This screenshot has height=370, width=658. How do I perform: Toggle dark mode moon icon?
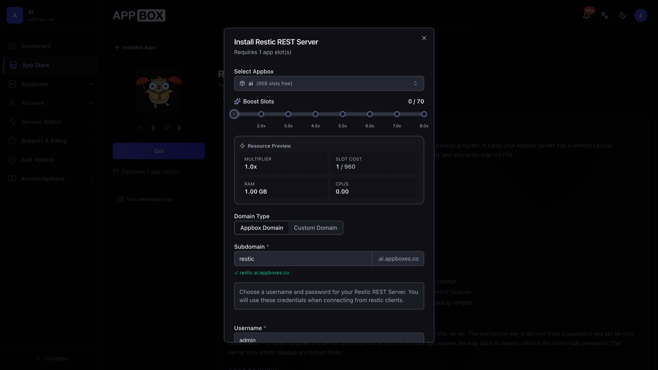[x=623, y=15]
